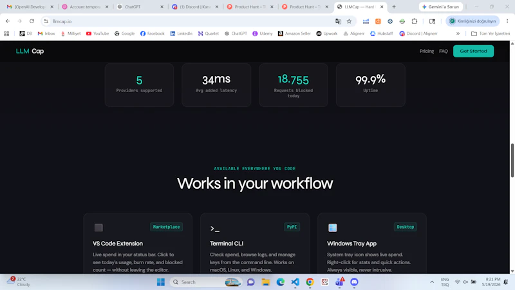Open Discord from the taskbar
This screenshot has height=290, width=515.
tap(354, 282)
